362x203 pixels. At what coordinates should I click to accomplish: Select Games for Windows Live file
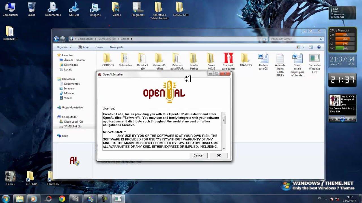tap(314, 63)
